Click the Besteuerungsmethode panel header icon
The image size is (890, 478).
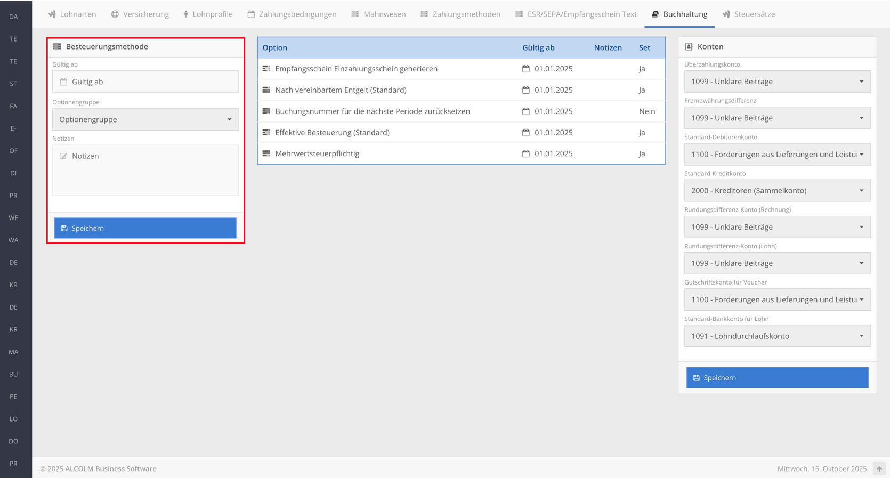click(58, 47)
